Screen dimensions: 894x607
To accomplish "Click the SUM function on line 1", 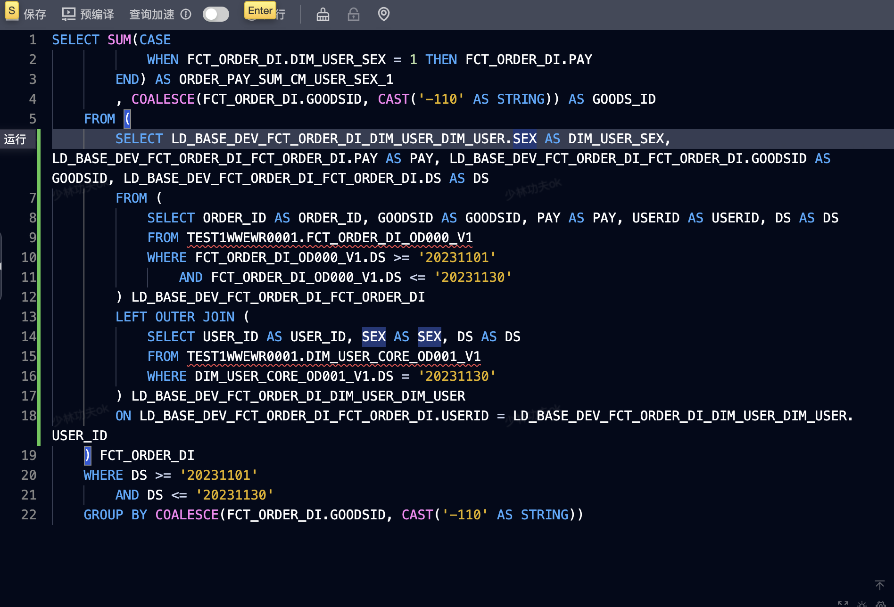I will (119, 40).
